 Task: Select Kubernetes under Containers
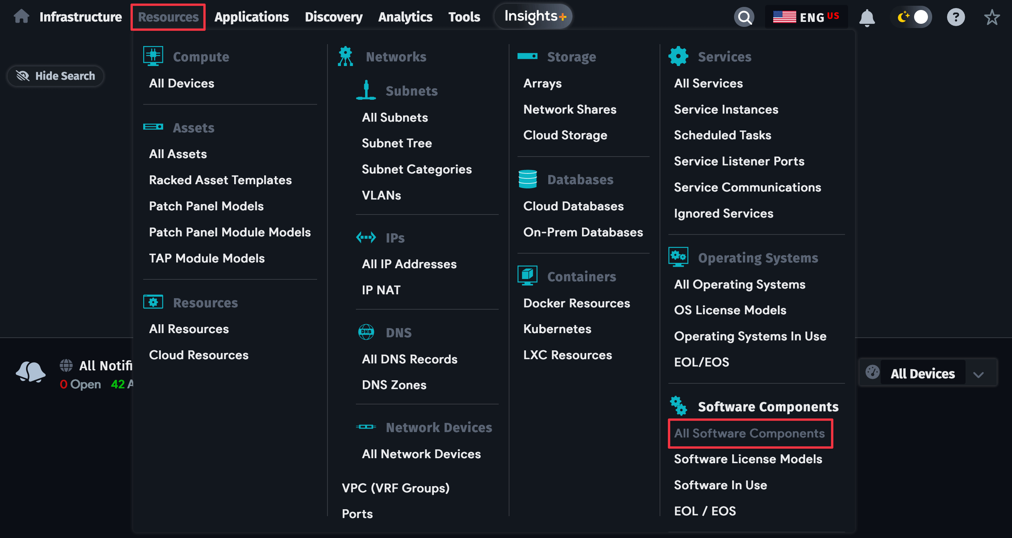tap(557, 329)
